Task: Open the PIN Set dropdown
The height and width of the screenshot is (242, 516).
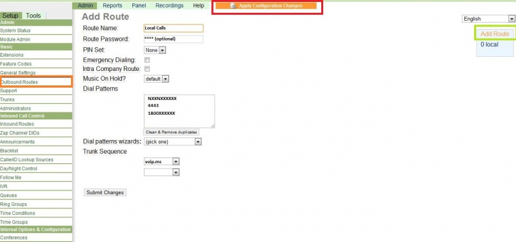Action: [155, 50]
